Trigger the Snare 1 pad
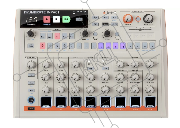The height and width of the screenshot is (128, 180). point(61,102)
